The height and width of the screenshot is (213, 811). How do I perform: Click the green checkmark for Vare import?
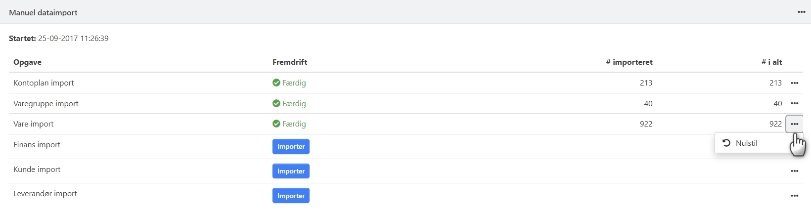[x=276, y=124]
